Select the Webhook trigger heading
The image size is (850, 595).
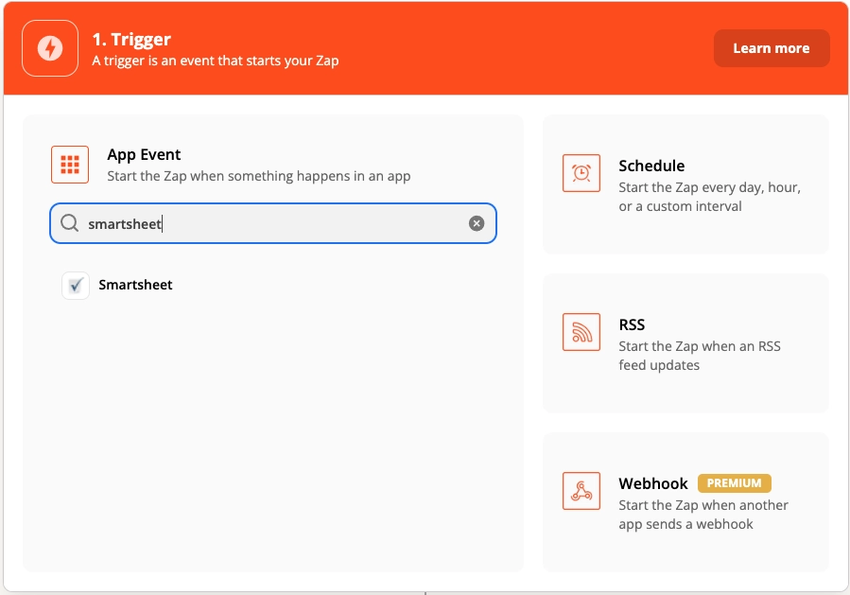click(653, 483)
